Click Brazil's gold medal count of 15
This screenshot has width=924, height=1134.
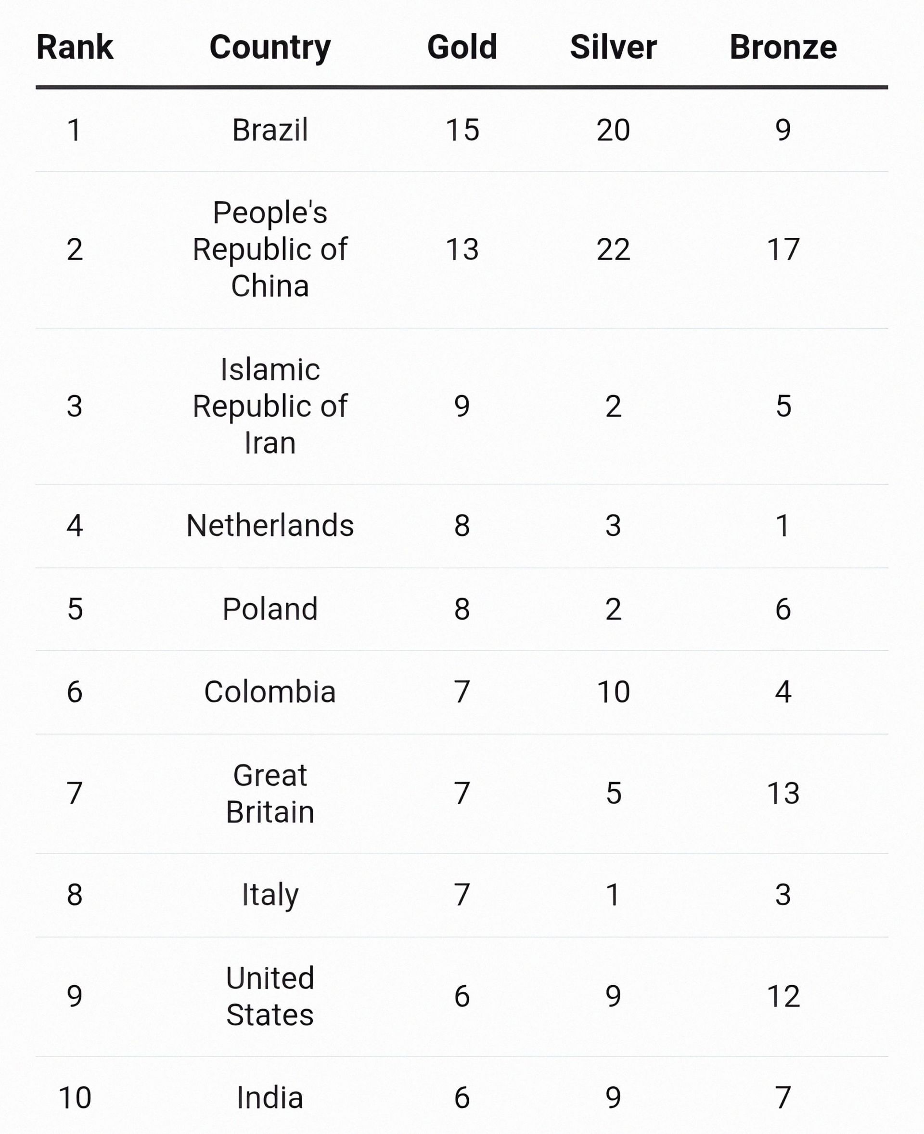click(462, 130)
